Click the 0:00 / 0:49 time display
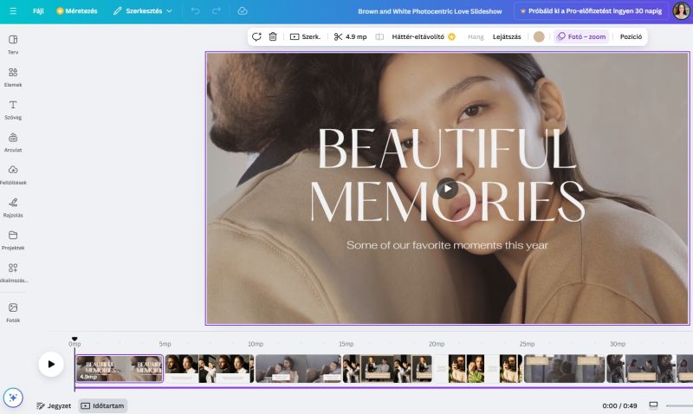This screenshot has width=693, height=414. pyautogui.click(x=619, y=405)
